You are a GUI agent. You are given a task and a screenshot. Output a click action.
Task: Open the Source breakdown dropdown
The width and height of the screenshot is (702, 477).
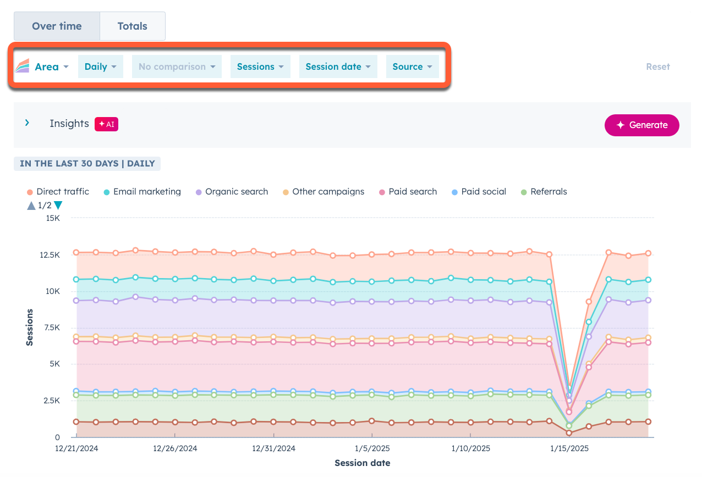[x=412, y=66]
